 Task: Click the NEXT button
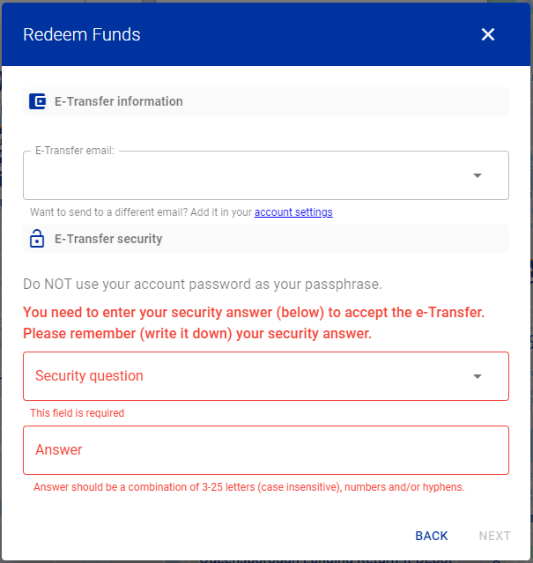coord(494,536)
